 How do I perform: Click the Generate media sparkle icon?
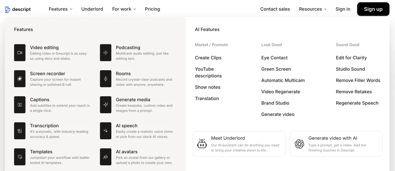point(106,105)
